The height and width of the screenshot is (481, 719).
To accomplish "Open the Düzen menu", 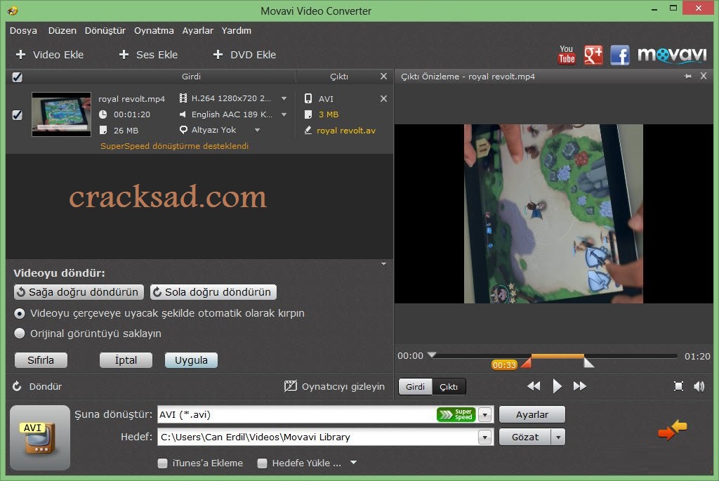I will click(x=62, y=31).
